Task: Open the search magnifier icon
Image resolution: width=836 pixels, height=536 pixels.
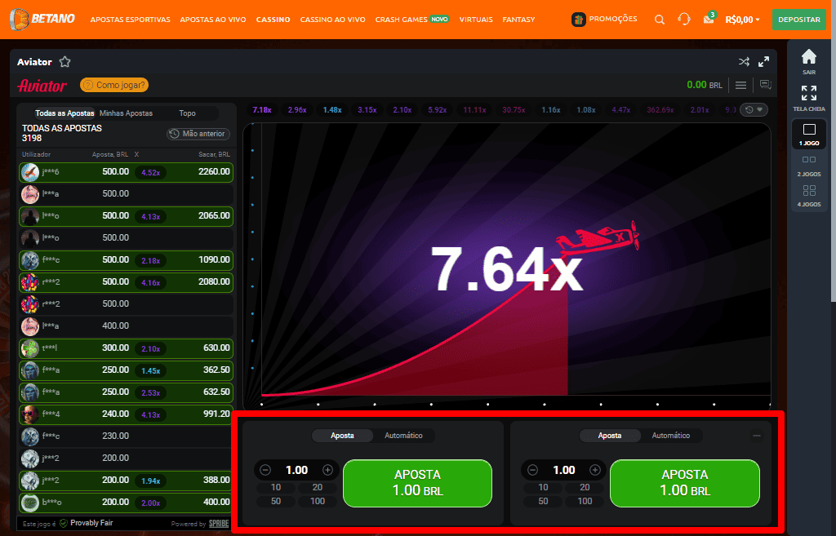Action: click(x=660, y=20)
